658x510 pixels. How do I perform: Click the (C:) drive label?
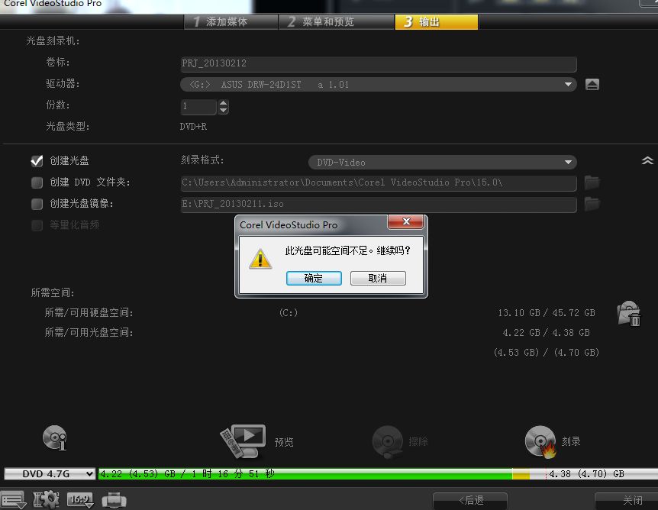[x=289, y=313]
